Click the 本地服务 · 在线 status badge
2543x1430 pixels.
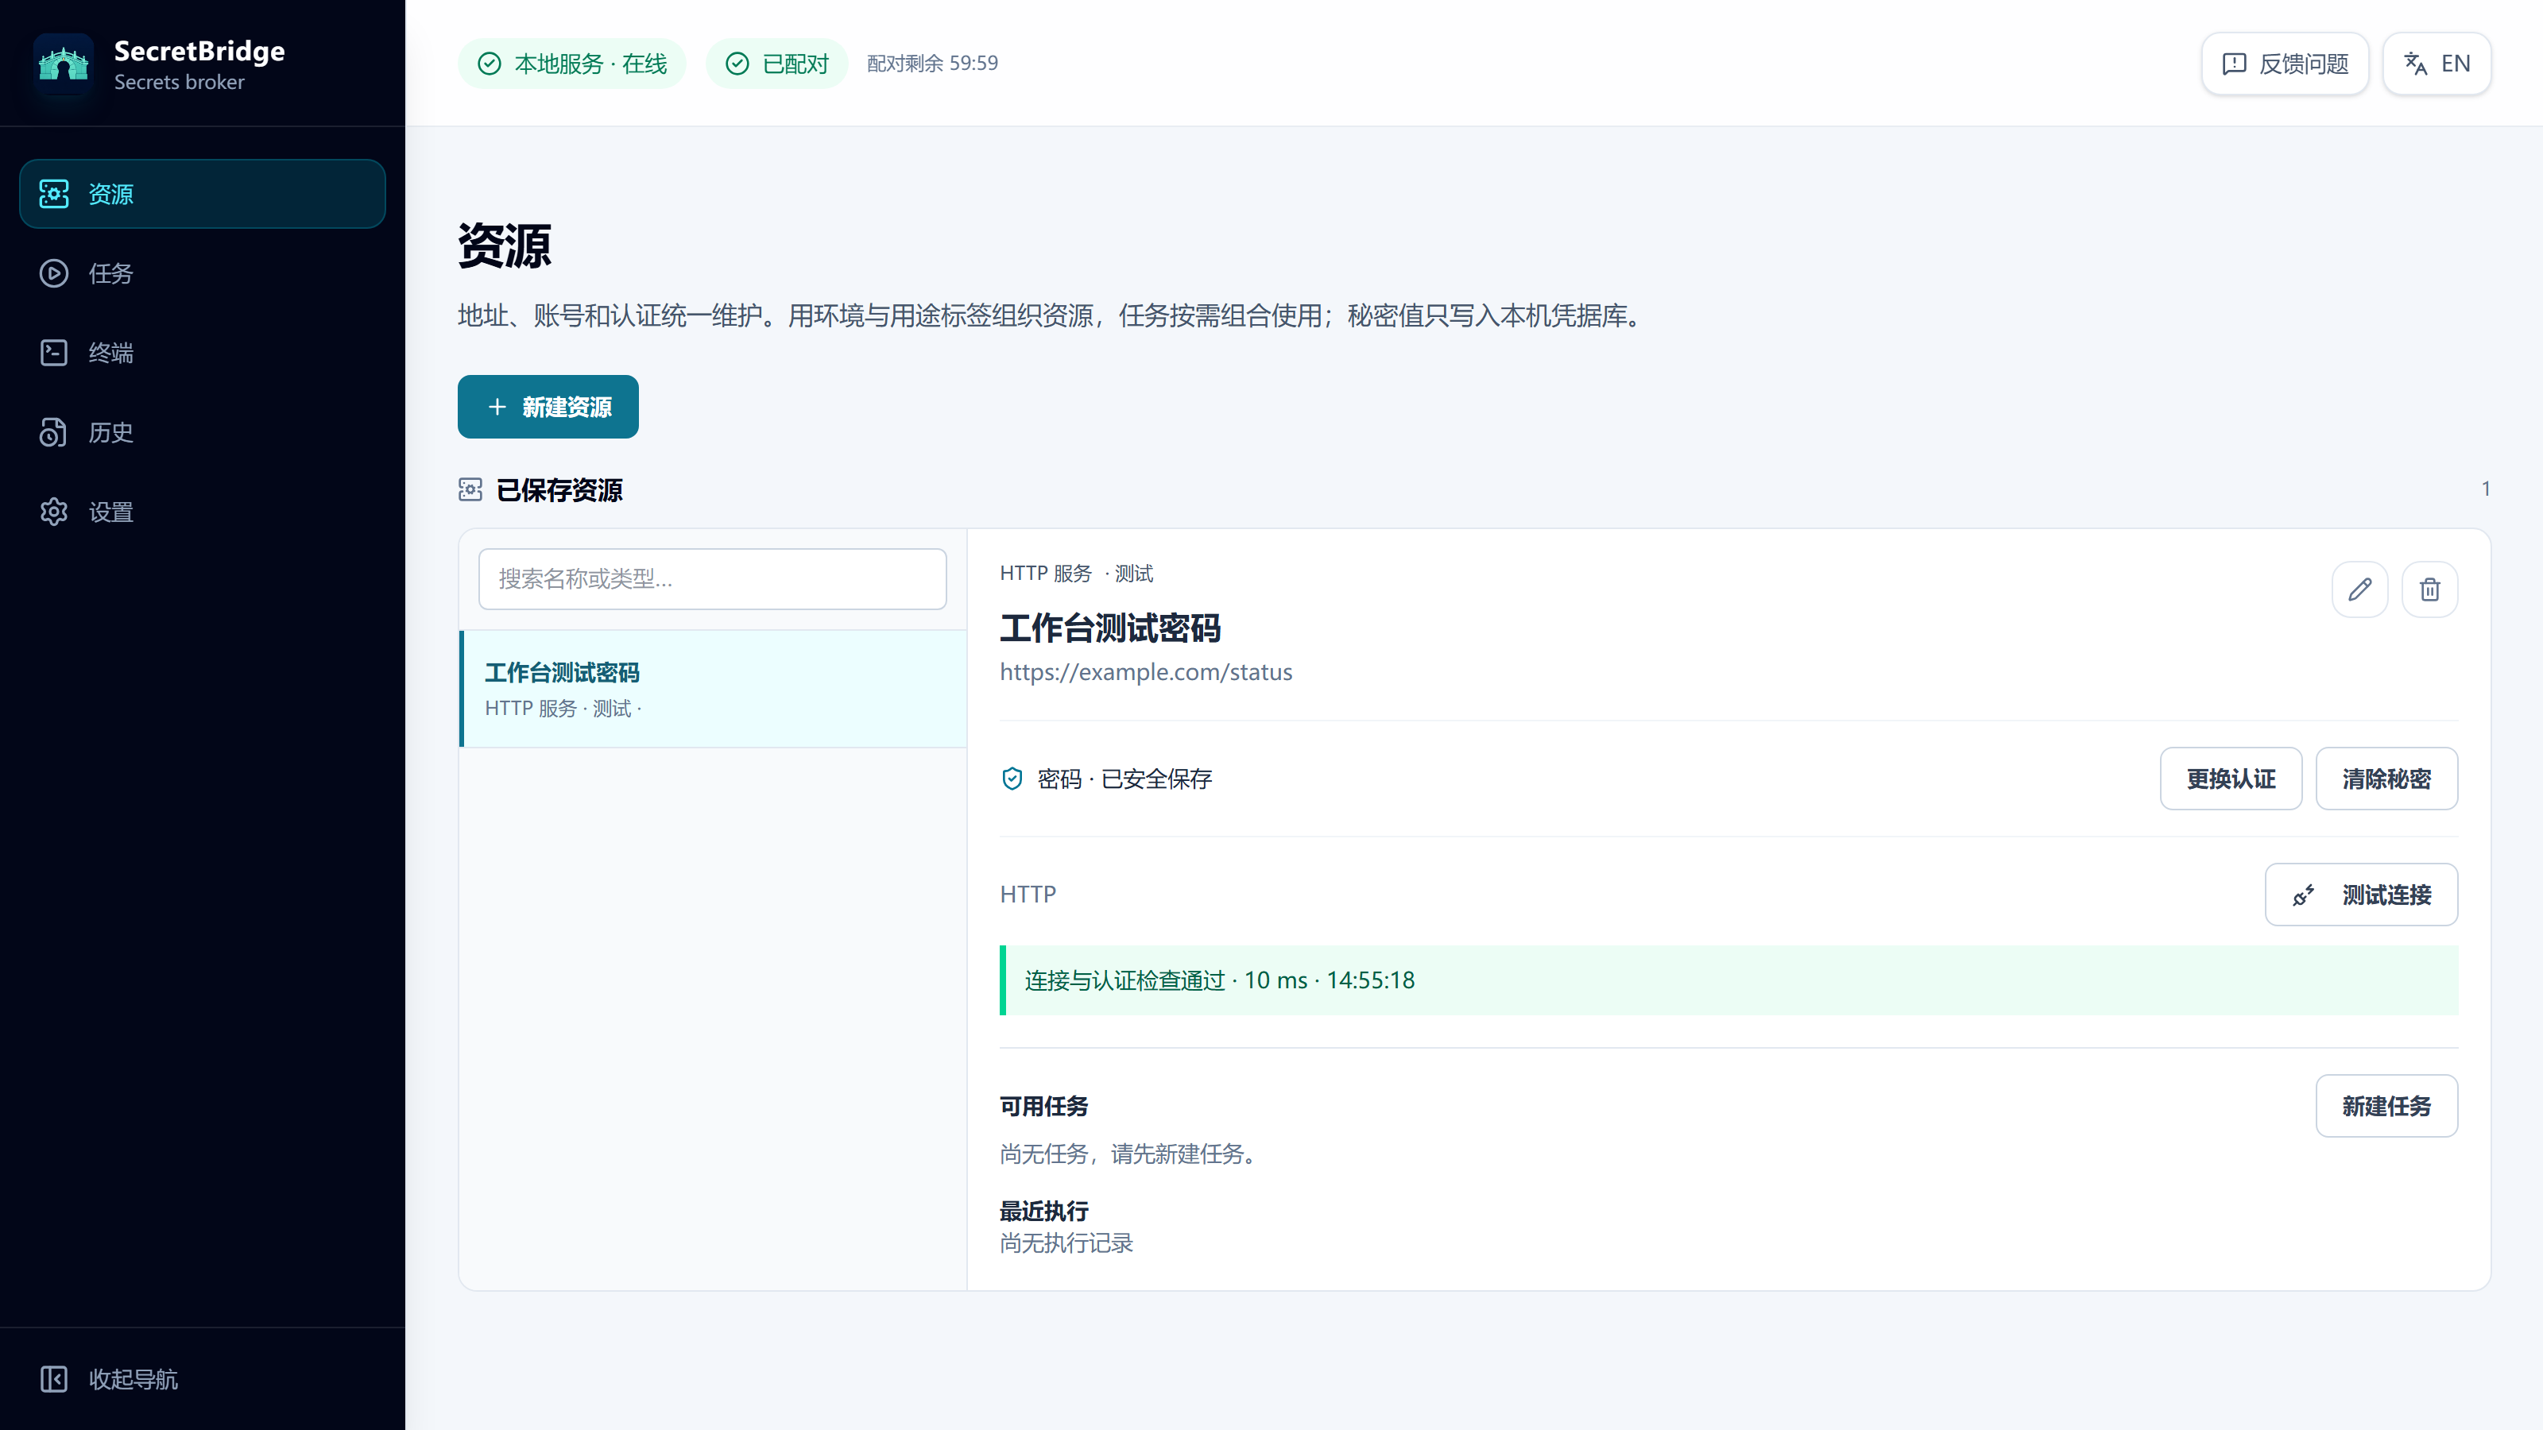[x=571, y=64]
